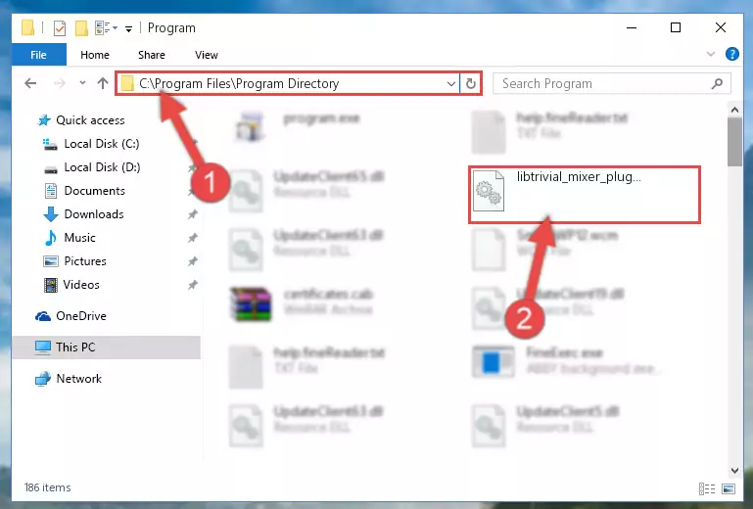The height and width of the screenshot is (509, 753).
Task: Expand the ribbon with the chevron
Action: coord(711,54)
